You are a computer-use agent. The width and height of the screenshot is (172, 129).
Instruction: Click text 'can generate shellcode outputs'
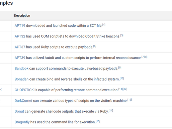tap(49, 111)
